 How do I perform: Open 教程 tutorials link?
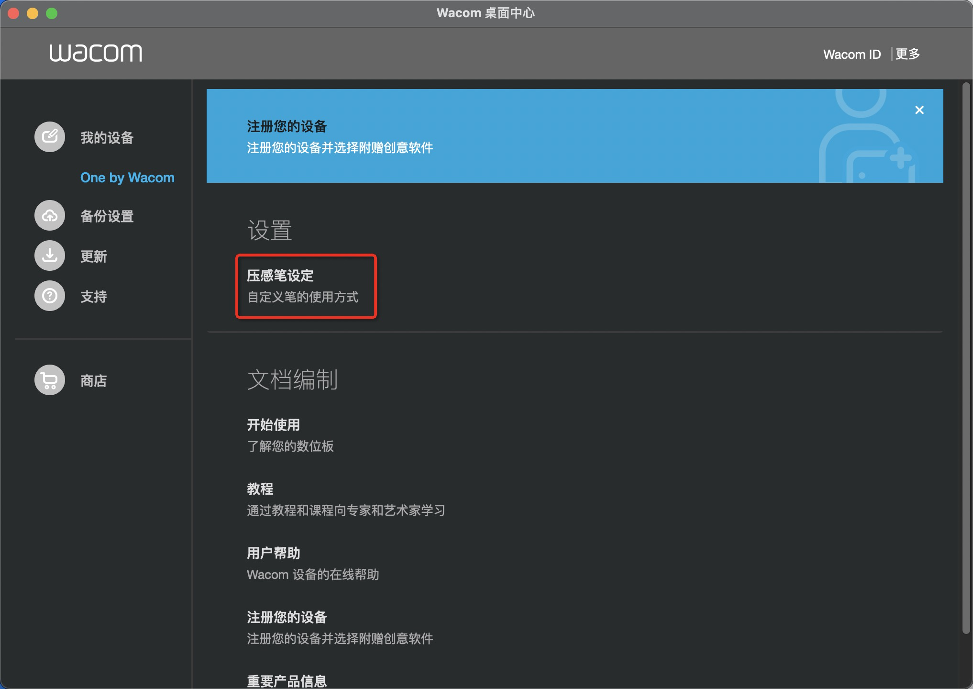[260, 489]
